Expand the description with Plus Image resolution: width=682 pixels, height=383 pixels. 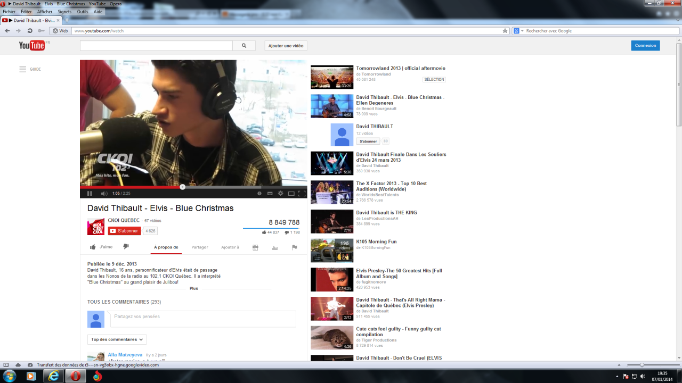(194, 288)
